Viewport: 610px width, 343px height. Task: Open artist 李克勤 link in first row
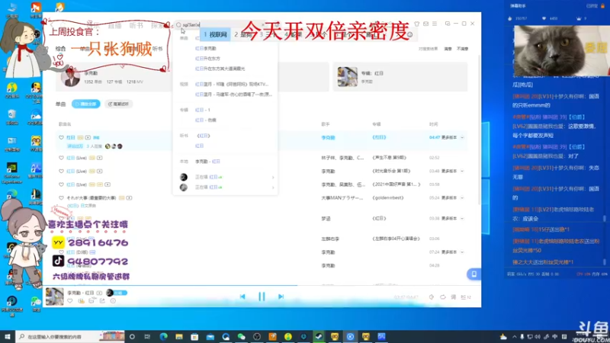[x=328, y=137]
